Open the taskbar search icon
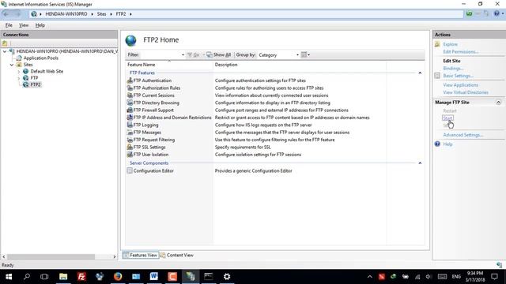 click(x=27, y=276)
